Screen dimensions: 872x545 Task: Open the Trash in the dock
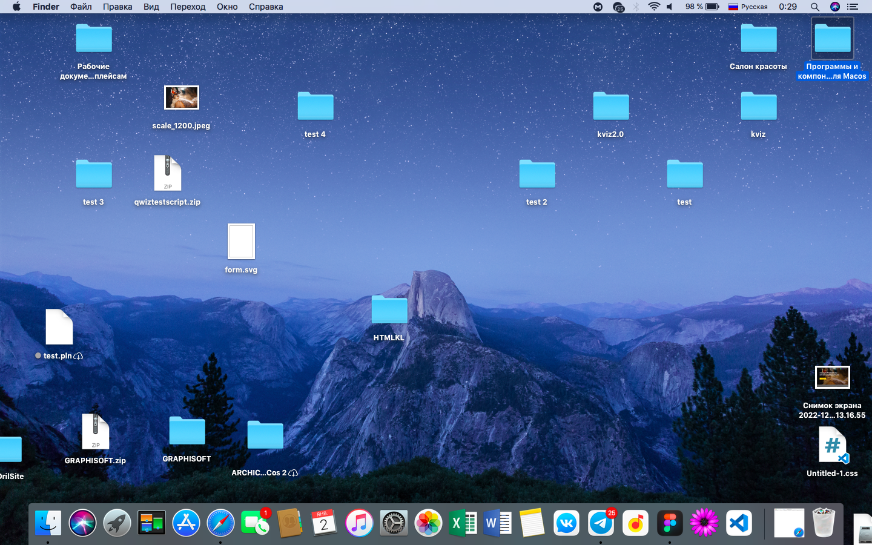tap(824, 523)
